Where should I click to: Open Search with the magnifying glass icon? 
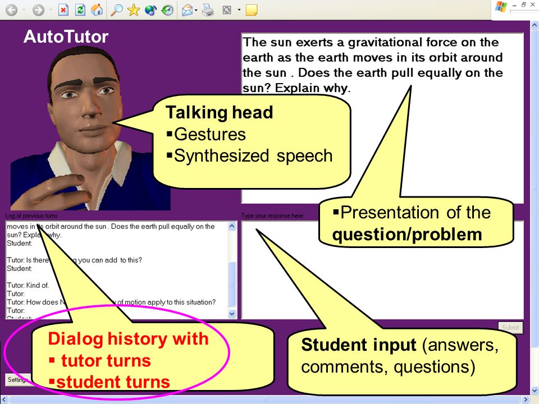click(117, 10)
